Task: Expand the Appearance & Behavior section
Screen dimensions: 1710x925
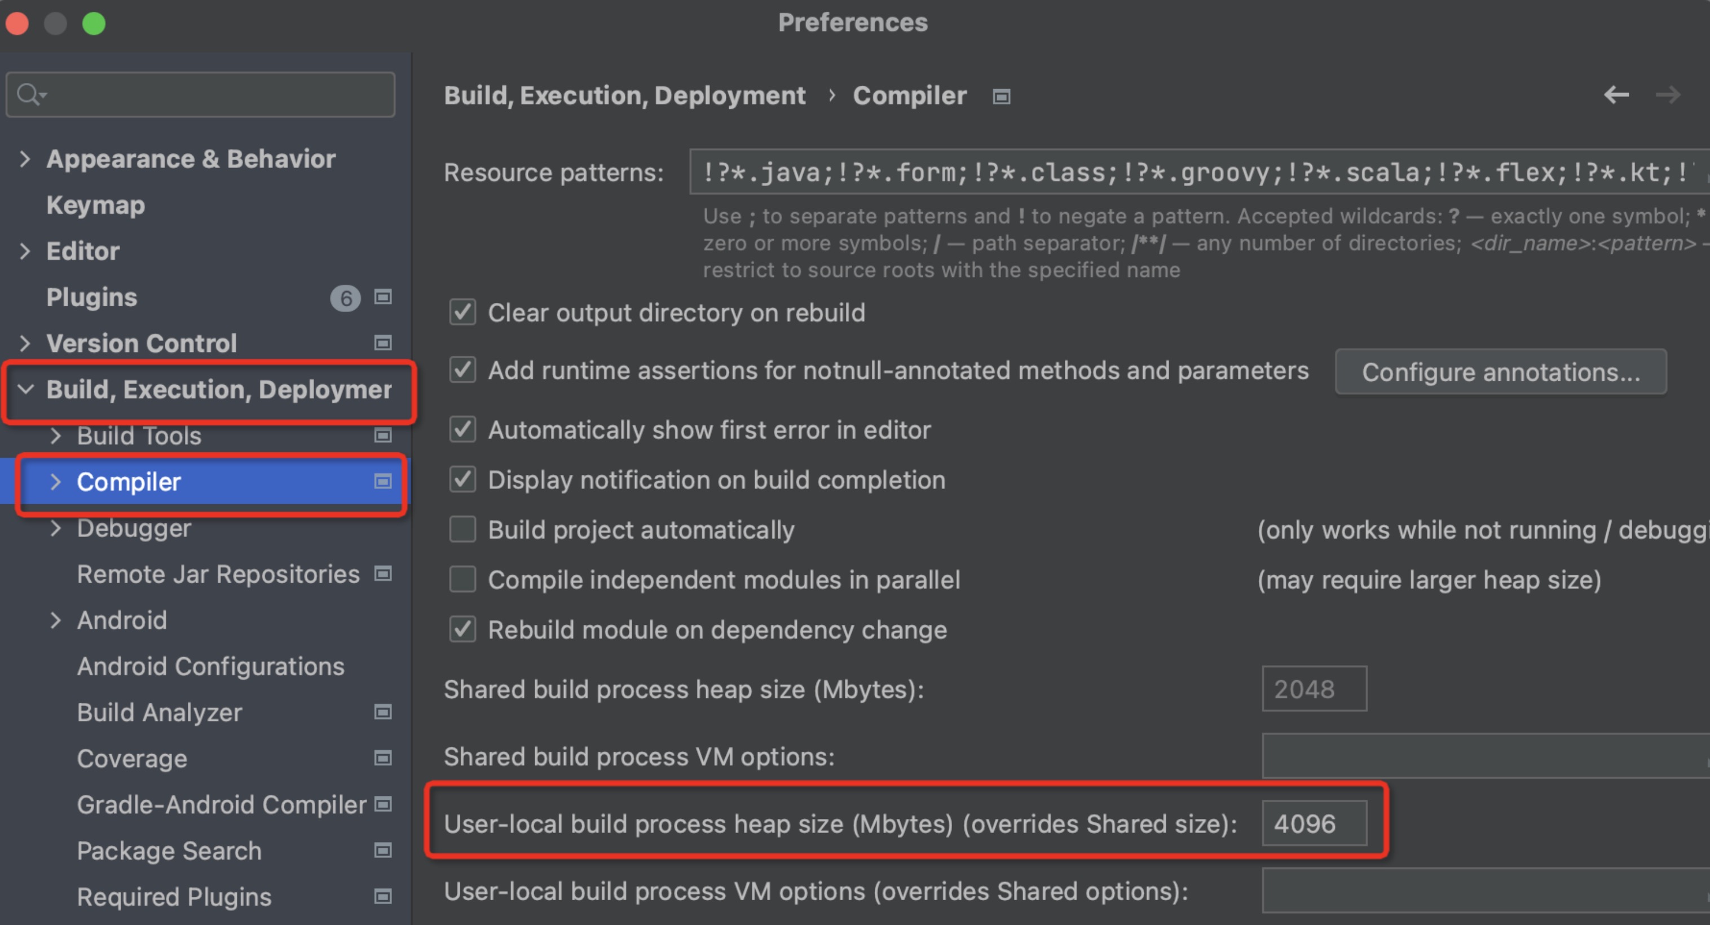Action: (25, 158)
